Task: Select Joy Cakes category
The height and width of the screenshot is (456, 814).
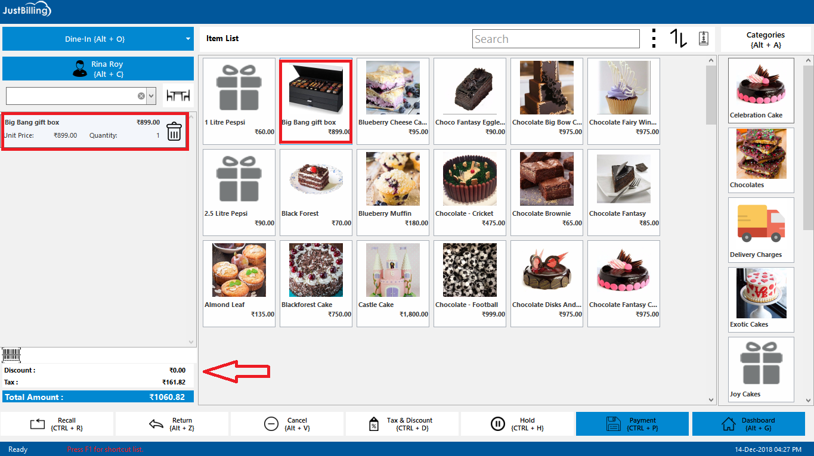Action: point(761,370)
